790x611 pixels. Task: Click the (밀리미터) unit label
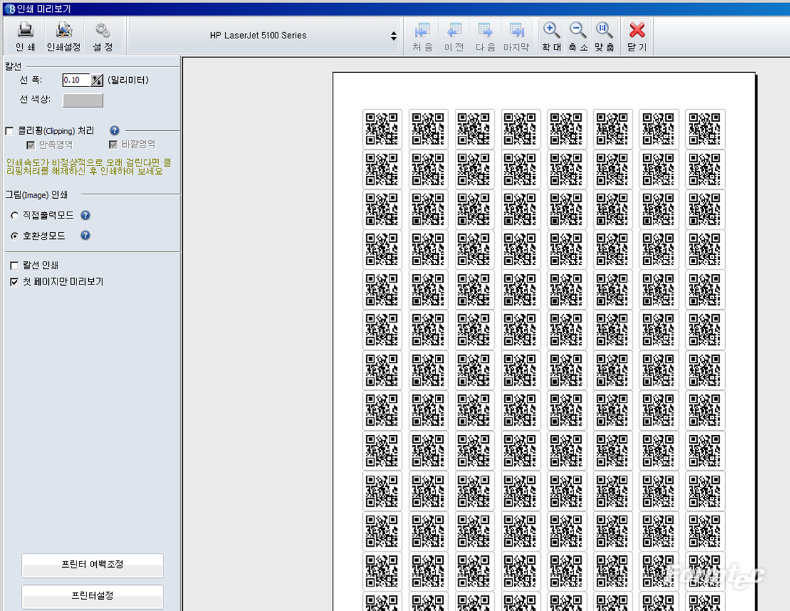tap(128, 80)
